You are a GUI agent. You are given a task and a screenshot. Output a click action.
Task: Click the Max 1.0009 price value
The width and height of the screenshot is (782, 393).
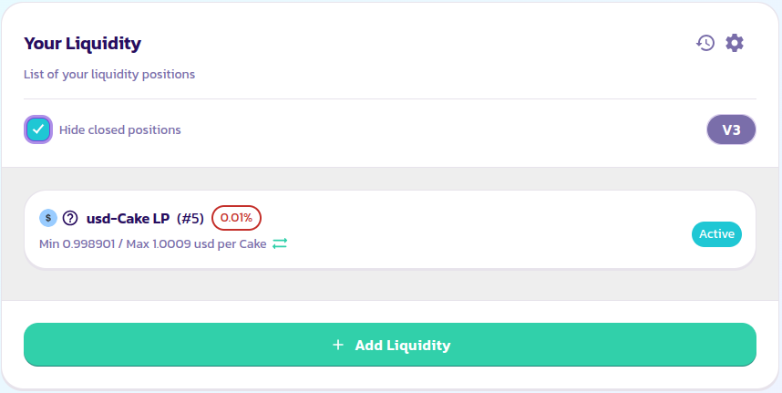point(153,243)
